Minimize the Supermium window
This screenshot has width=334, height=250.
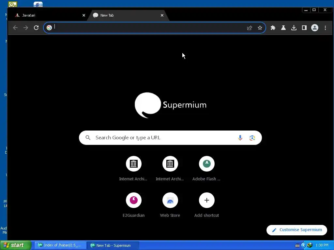coord(306,10)
